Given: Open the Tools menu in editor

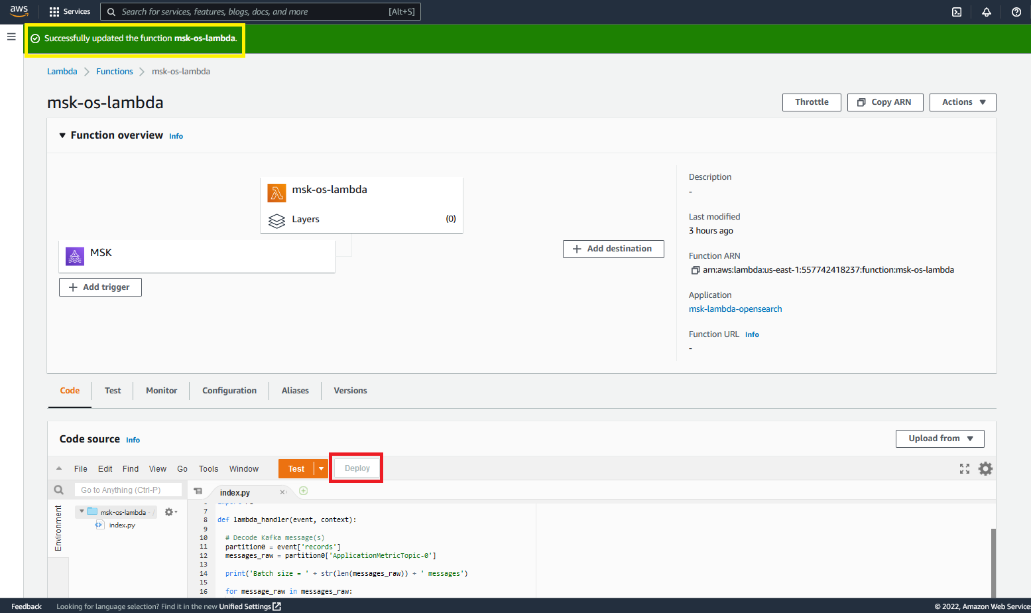Looking at the screenshot, I should [x=208, y=469].
